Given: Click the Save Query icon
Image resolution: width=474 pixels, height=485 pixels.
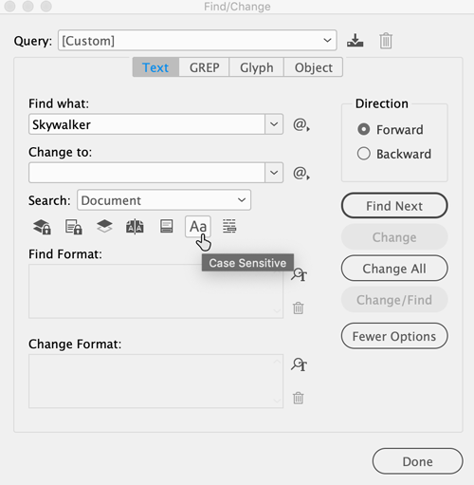Looking at the screenshot, I should pyautogui.click(x=355, y=41).
